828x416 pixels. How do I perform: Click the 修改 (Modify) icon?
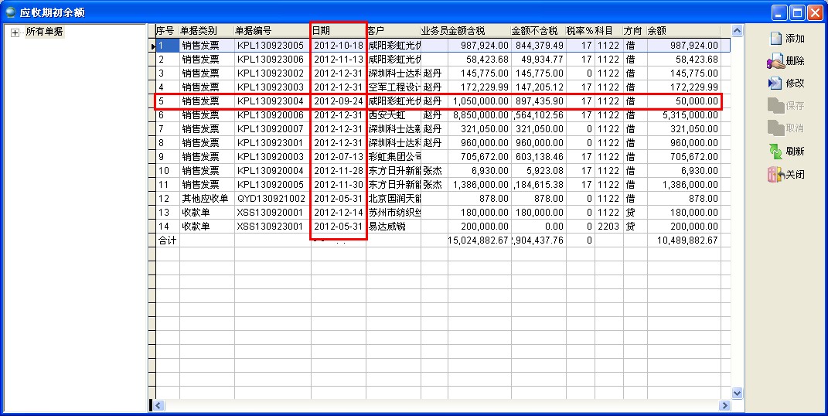775,84
